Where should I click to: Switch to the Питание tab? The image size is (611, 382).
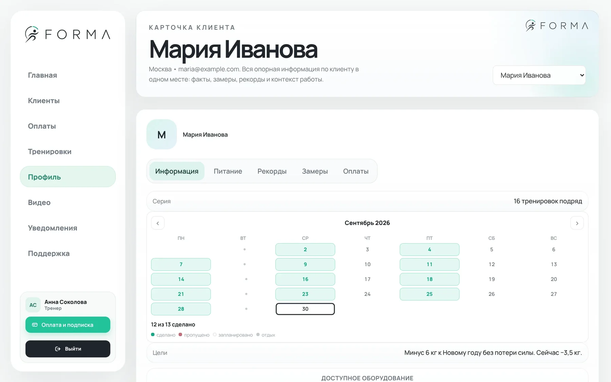[x=228, y=171]
